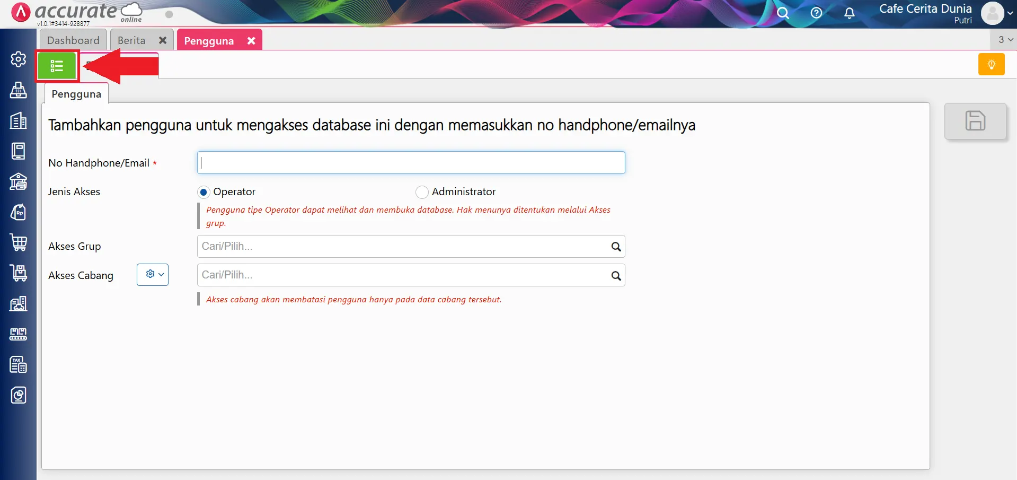
Task: Open the tab count dropdown showing 3
Action: (x=1003, y=39)
